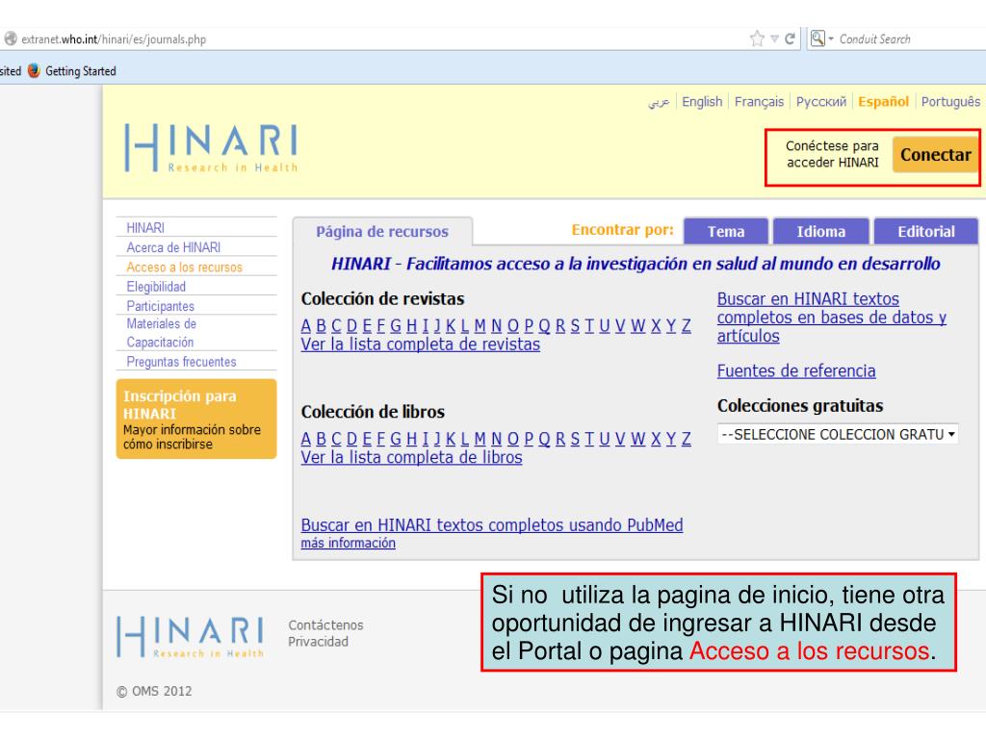This screenshot has height=739, width=986.
Task: Open Buscar en HINARI textos completos en bases
Action: (831, 318)
